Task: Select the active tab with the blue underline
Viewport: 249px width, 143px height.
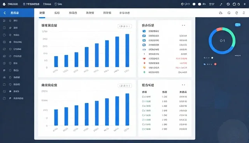Action: click(42, 13)
